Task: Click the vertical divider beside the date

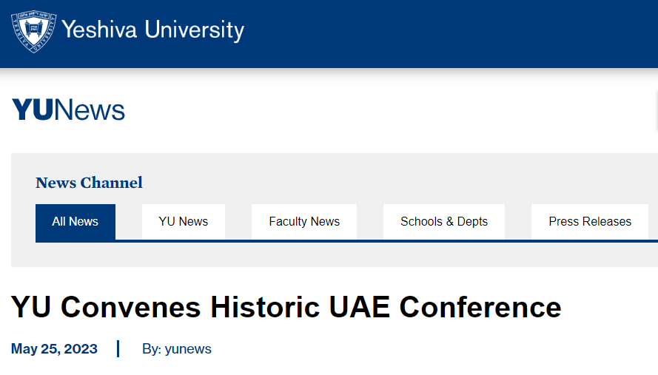Action: [118, 349]
